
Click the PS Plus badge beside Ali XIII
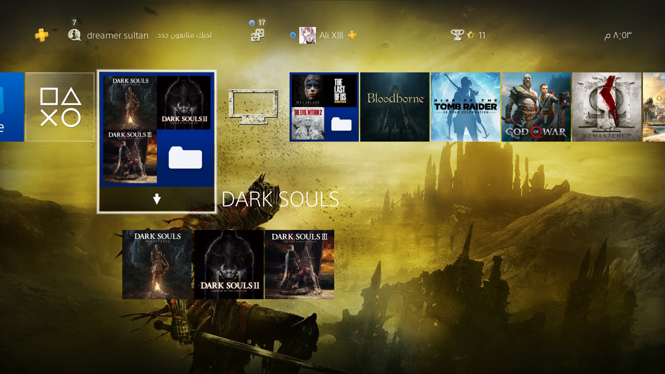point(352,35)
